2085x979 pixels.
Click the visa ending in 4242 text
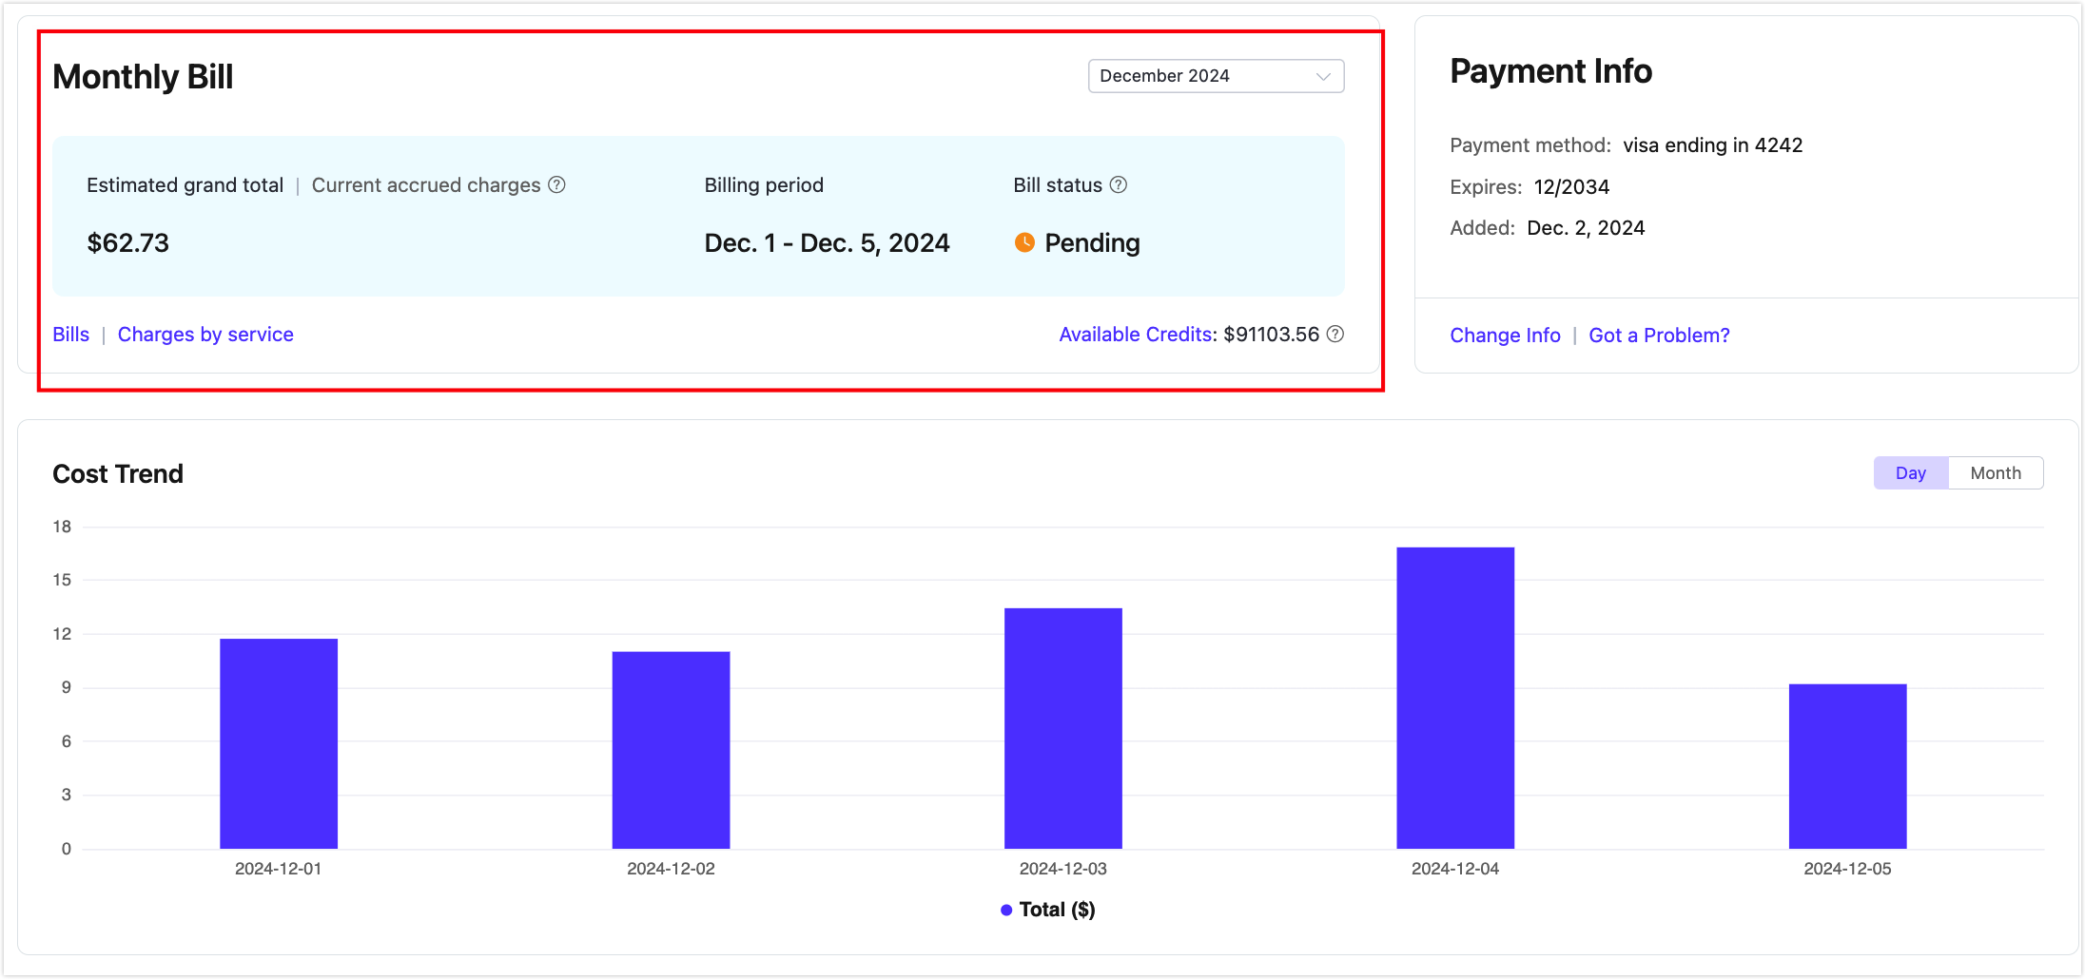[x=1712, y=145]
